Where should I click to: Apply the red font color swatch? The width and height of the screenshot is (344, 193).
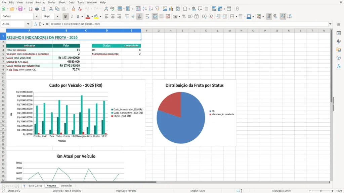pos(88,17)
